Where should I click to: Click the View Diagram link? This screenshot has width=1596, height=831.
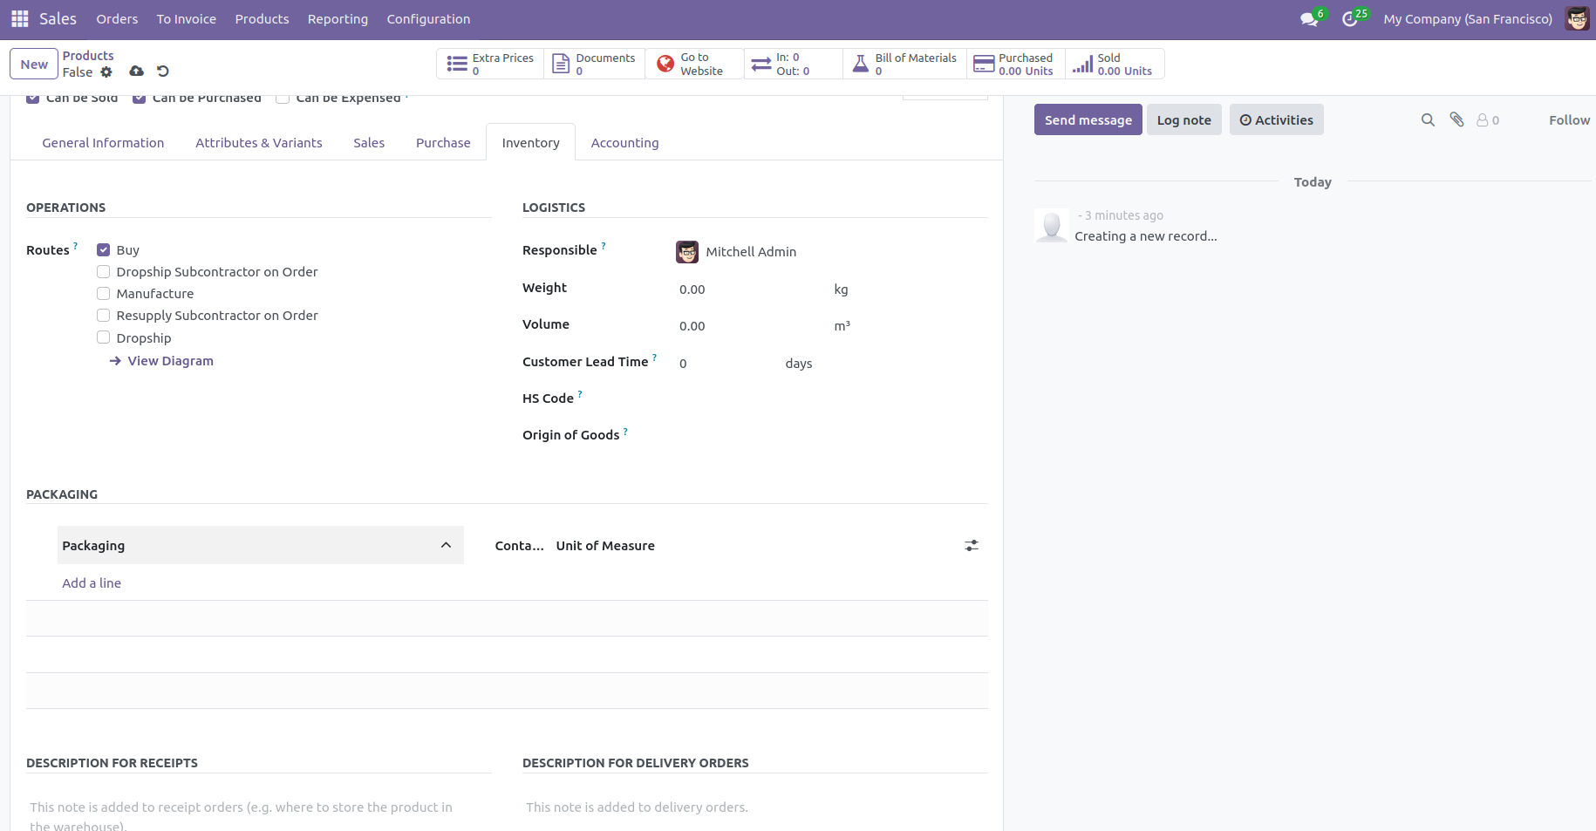click(170, 361)
